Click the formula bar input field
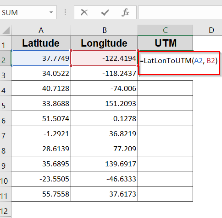Image resolution: width=222 pixels, height=218 pixels. (x=180, y=12)
